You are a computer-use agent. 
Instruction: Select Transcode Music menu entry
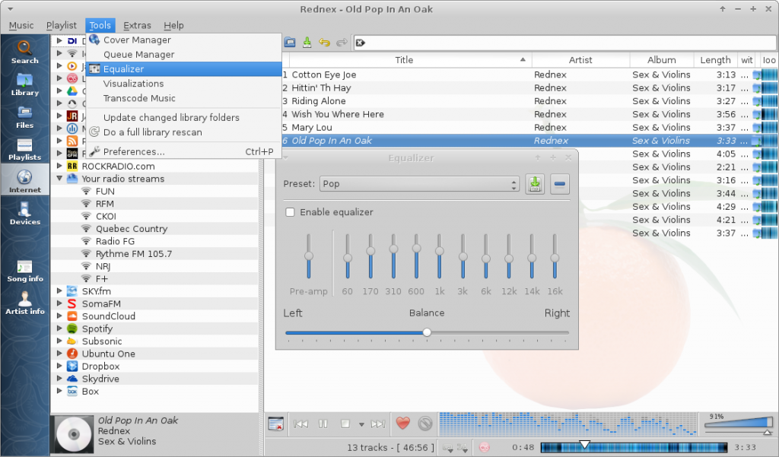184,98
